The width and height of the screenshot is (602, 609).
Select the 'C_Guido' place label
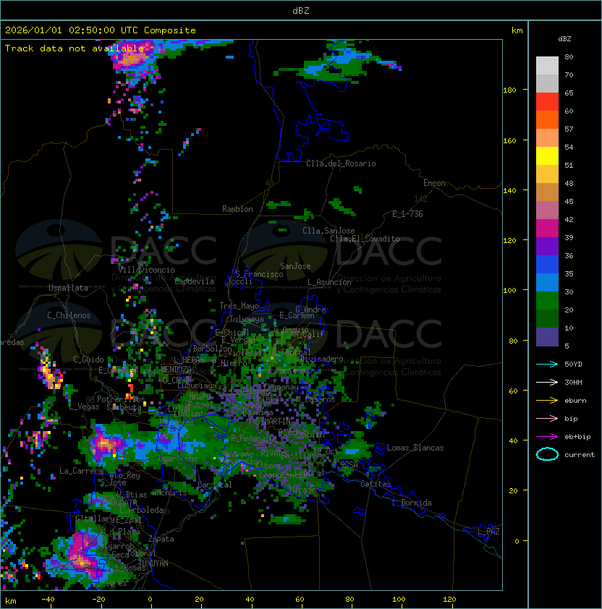point(88,359)
